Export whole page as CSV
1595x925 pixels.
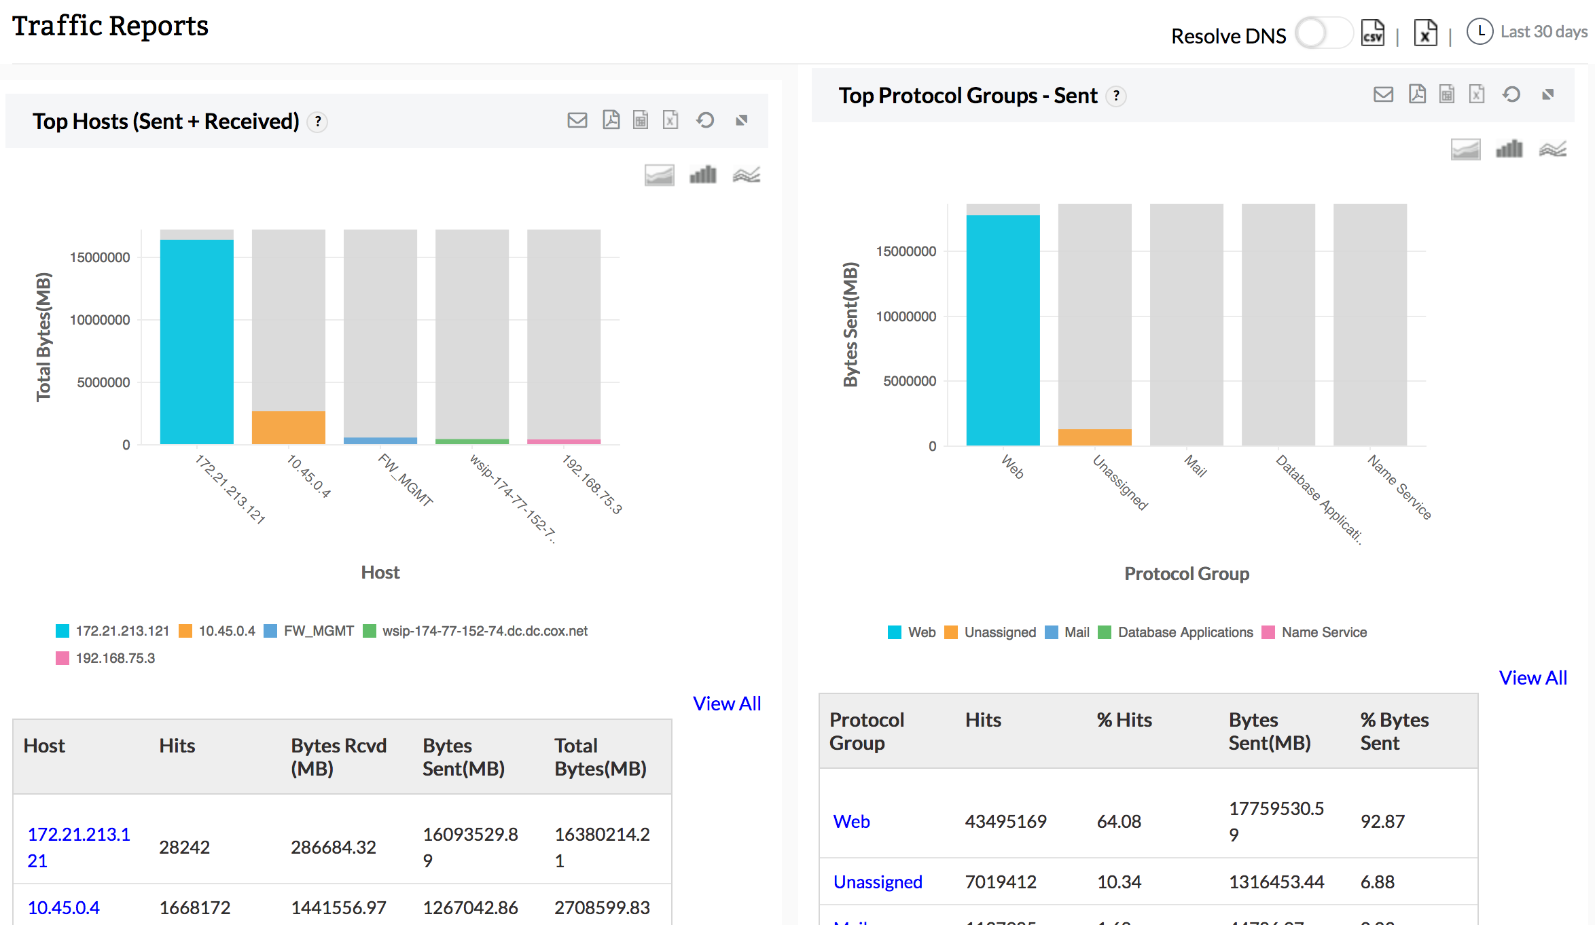coord(1372,33)
